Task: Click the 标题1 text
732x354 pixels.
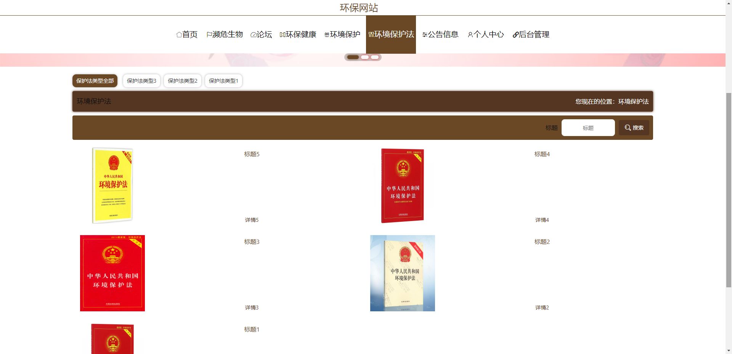Action: [252, 330]
